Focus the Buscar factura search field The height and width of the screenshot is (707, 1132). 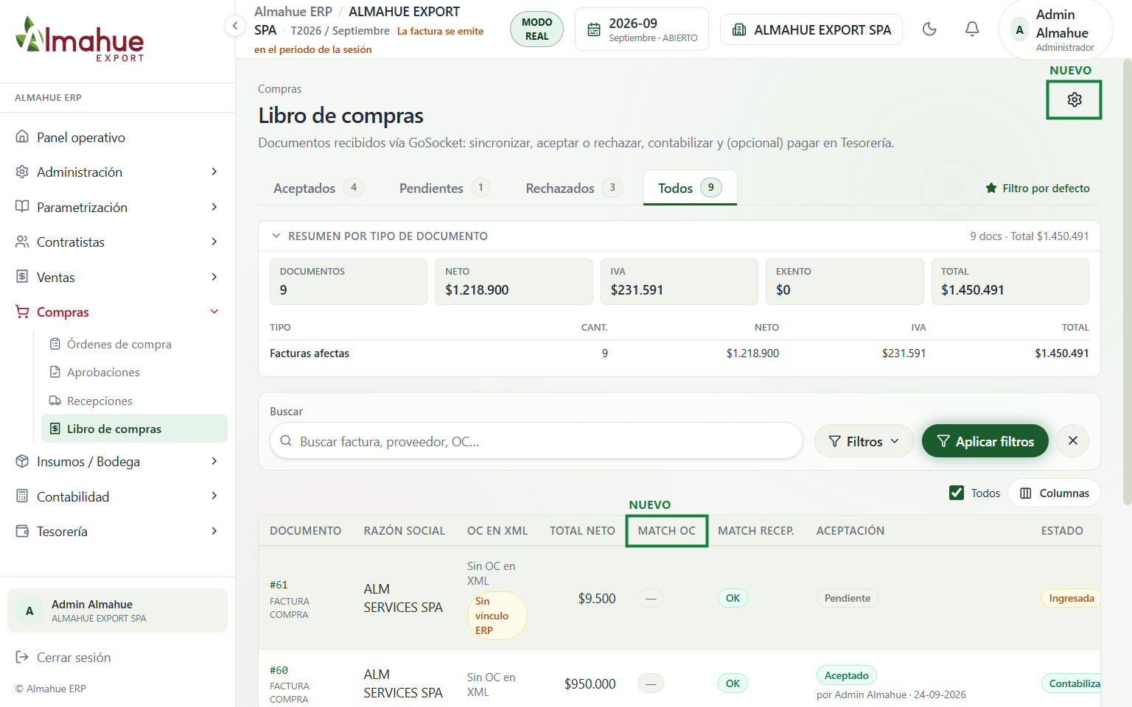tap(537, 441)
